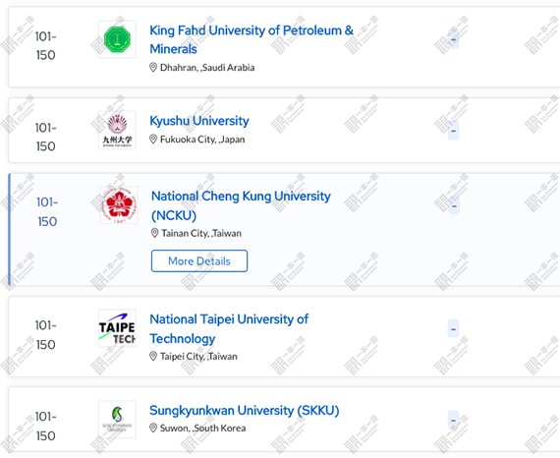Open King Fahd University of Petroleum & Minerals link

coord(252,39)
